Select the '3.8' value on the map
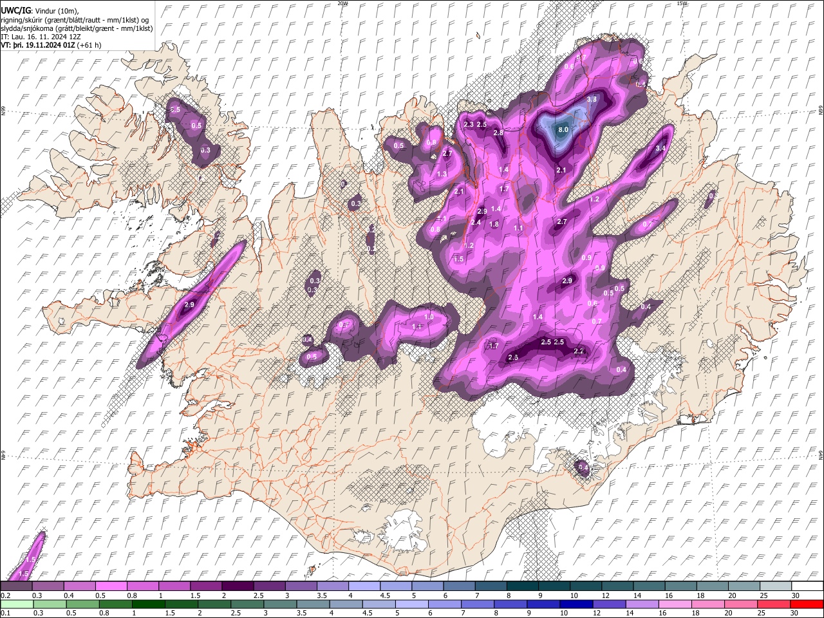 [x=592, y=99]
